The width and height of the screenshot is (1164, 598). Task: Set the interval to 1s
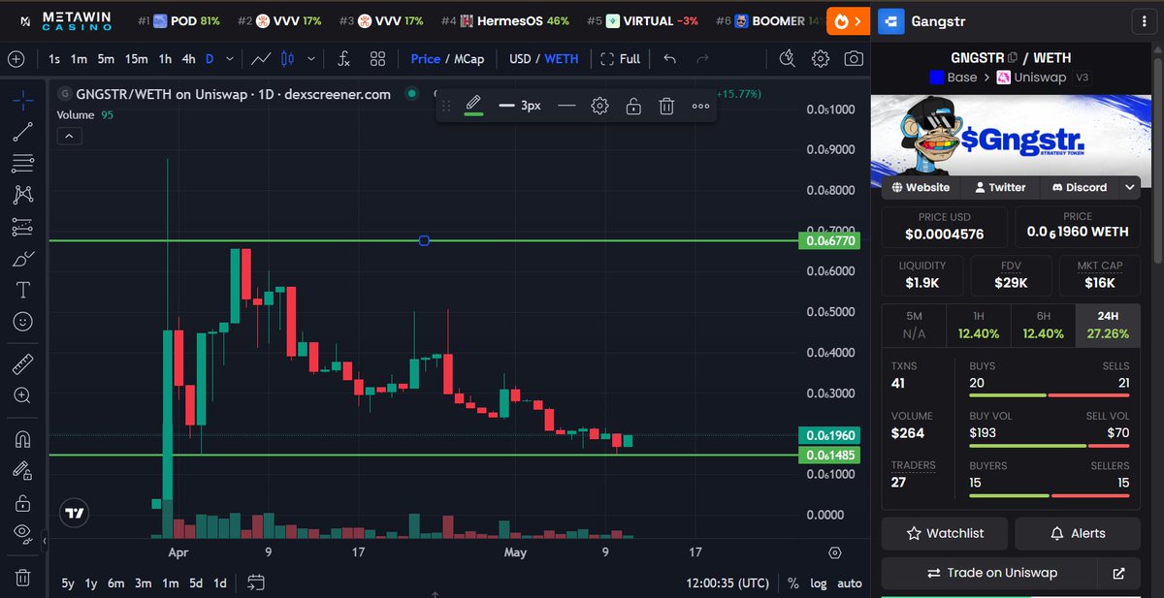54,58
